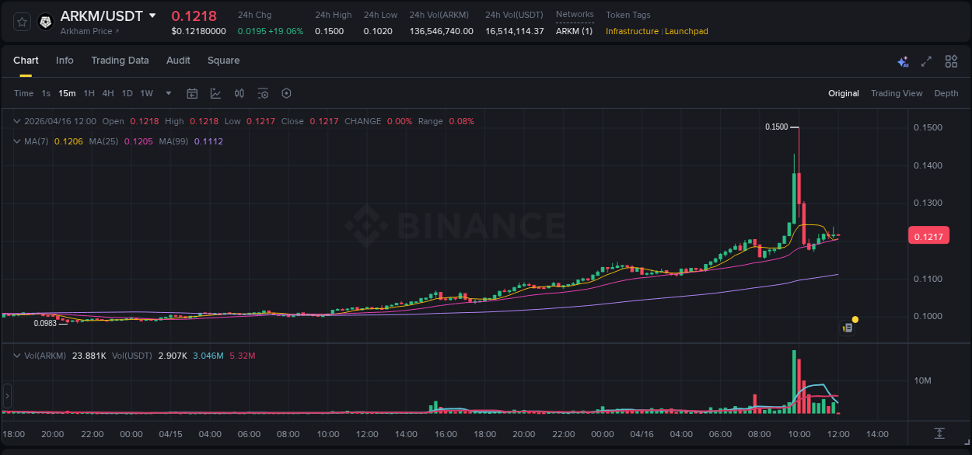Open chart settings via hexagon icon
Image resolution: width=972 pixels, height=455 pixels.
(x=286, y=93)
